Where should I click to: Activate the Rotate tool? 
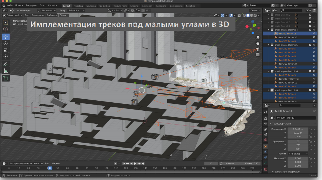(x=6, y=43)
